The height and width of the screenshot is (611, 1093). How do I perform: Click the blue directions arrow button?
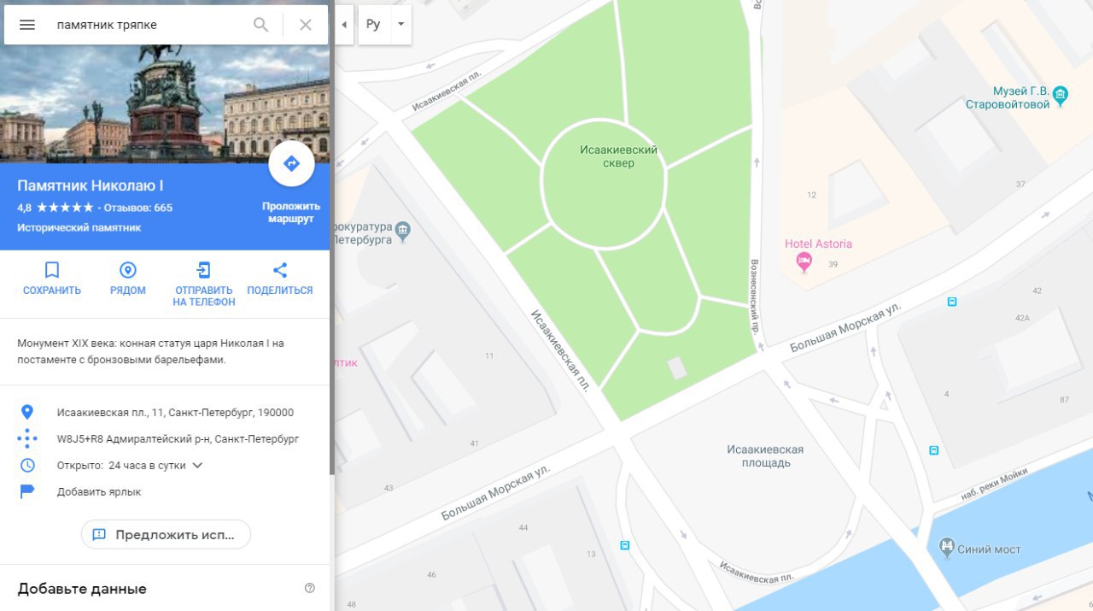pos(291,163)
